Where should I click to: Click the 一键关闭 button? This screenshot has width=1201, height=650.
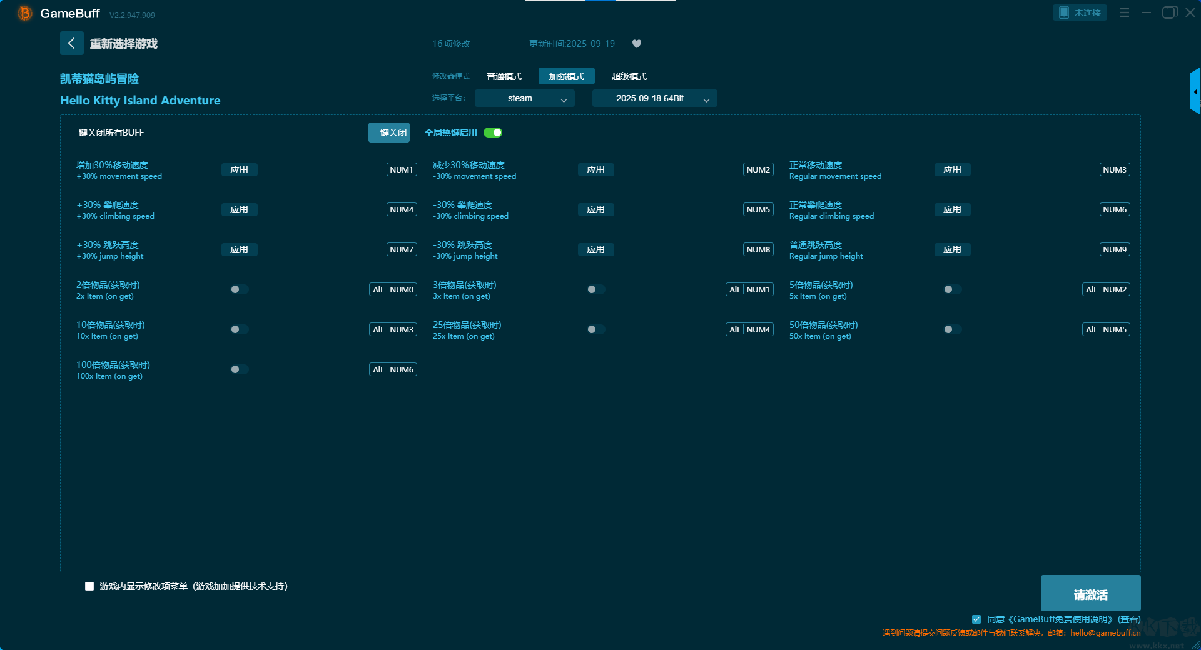pyautogui.click(x=389, y=132)
